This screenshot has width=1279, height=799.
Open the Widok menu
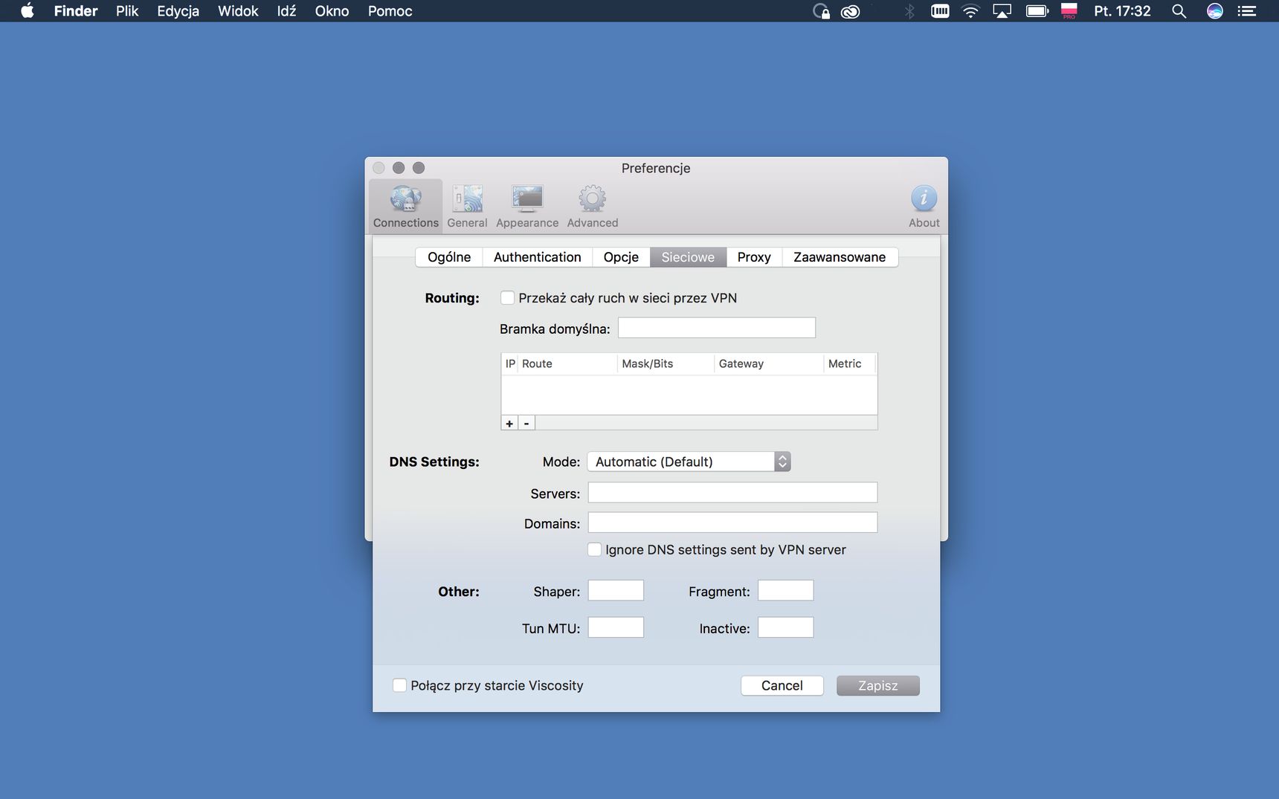coord(238,11)
